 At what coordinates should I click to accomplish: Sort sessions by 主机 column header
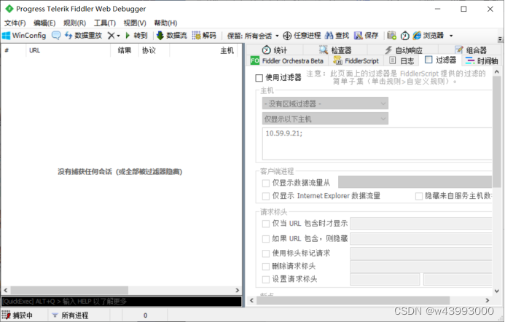point(203,50)
